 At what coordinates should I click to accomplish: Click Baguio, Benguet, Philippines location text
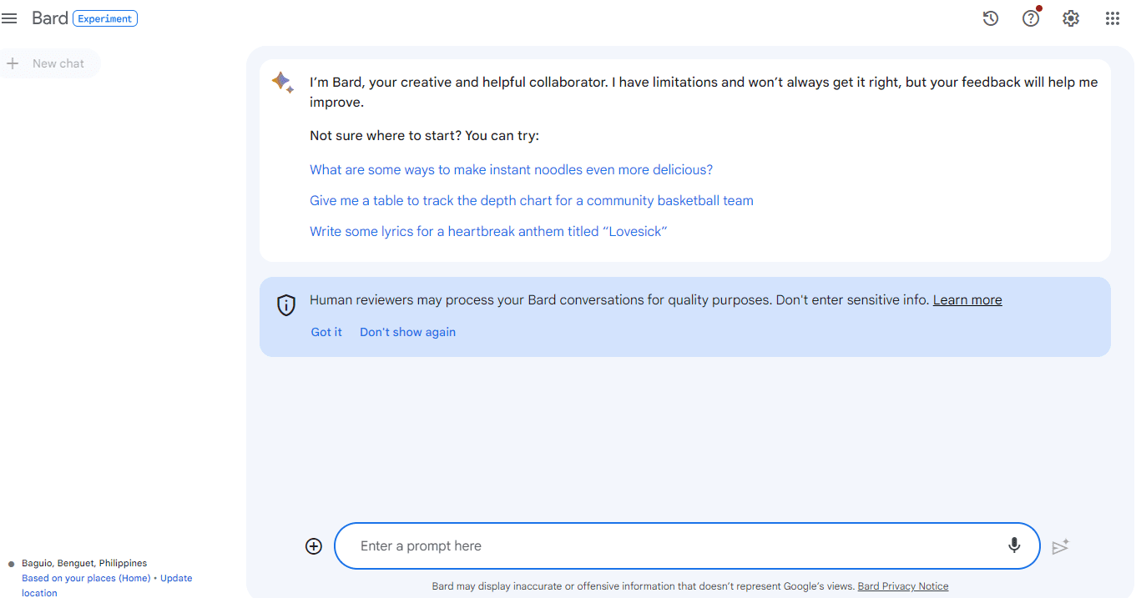coord(84,563)
